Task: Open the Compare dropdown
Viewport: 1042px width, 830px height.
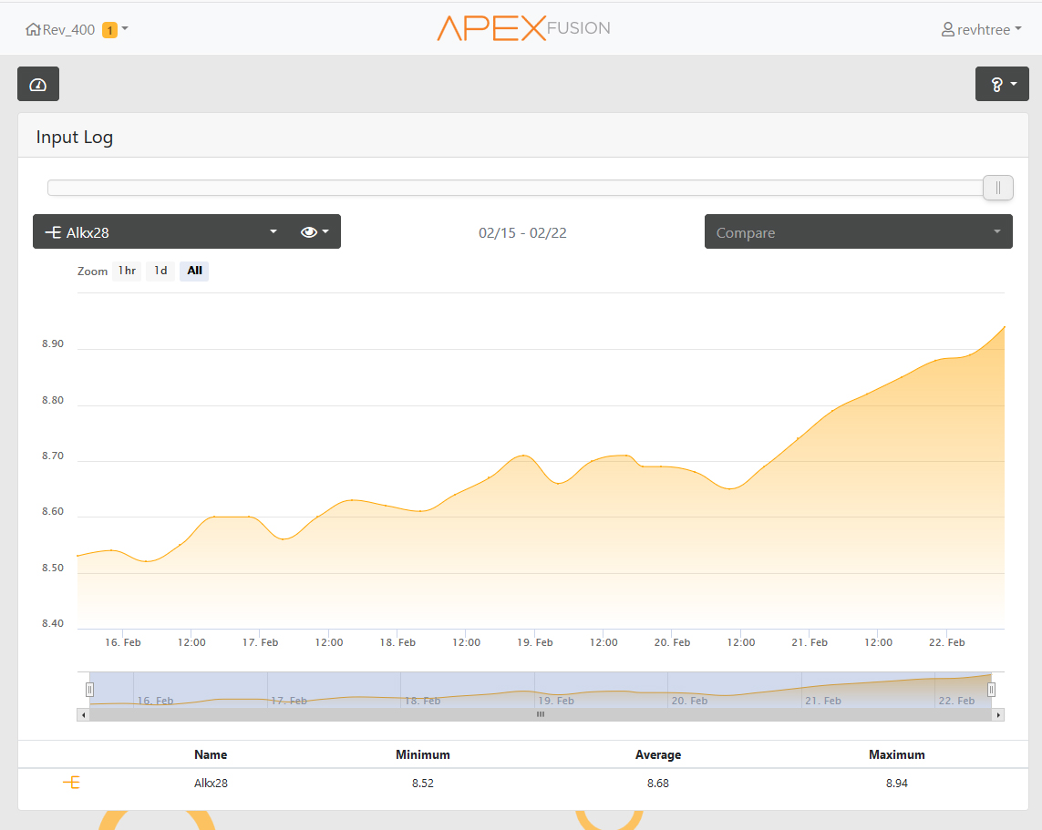Action: coord(858,231)
